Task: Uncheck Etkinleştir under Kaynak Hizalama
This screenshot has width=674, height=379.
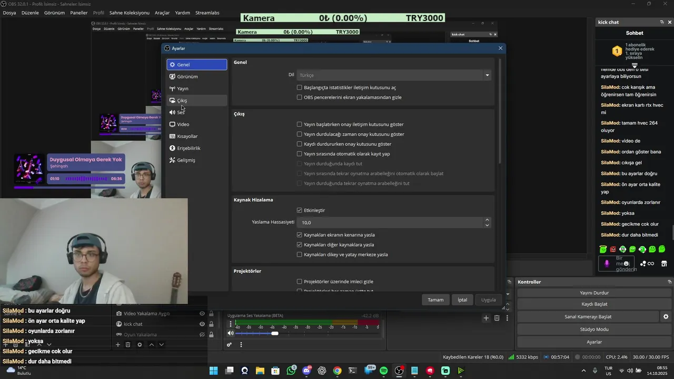Action: (300, 210)
